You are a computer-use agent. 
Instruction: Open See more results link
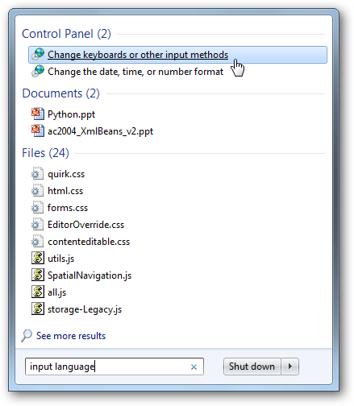[x=71, y=336]
